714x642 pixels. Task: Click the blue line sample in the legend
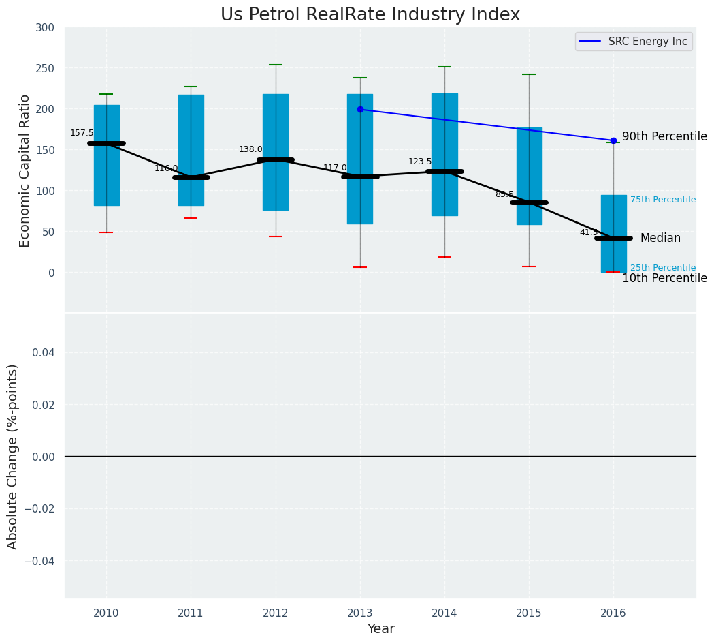click(590, 42)
